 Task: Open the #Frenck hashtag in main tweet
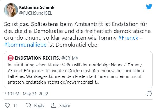coord(128,38)
